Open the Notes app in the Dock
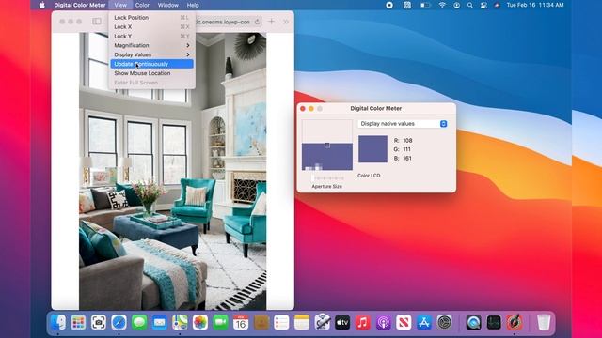The height and width of the screenshot is (338, 602). pos(302,322)
